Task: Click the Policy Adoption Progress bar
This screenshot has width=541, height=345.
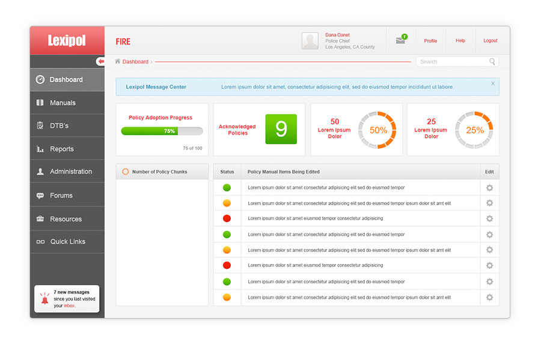Action: (x=162, y=131)
